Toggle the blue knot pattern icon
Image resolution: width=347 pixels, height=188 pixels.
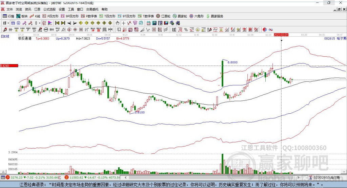point(13,23)
